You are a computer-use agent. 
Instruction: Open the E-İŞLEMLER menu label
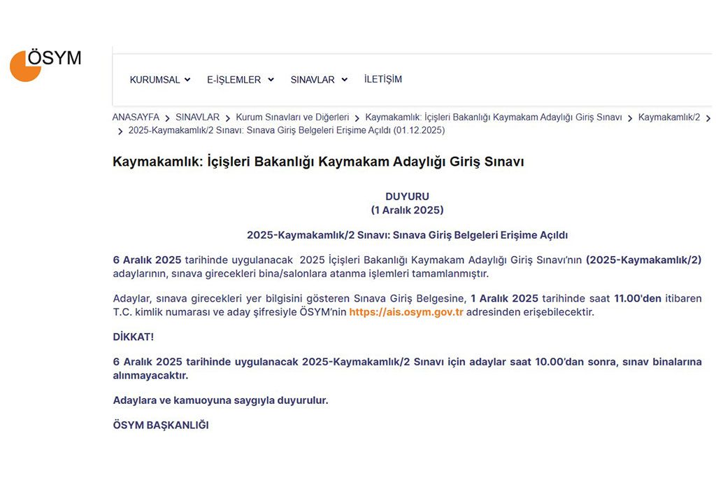234,80
